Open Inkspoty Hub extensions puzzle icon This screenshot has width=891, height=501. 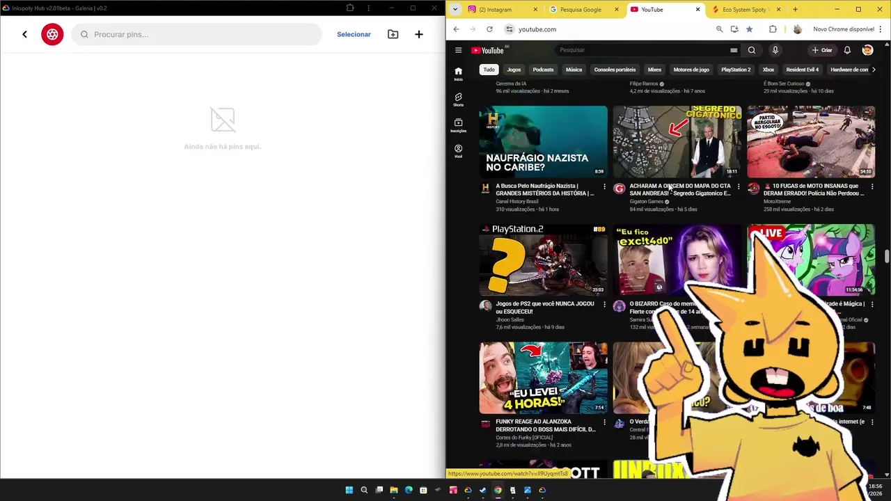(350, 8)
